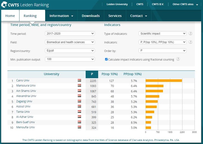
Task: Click help icon beside Type of indicators
Action: (x=191, y=34)
